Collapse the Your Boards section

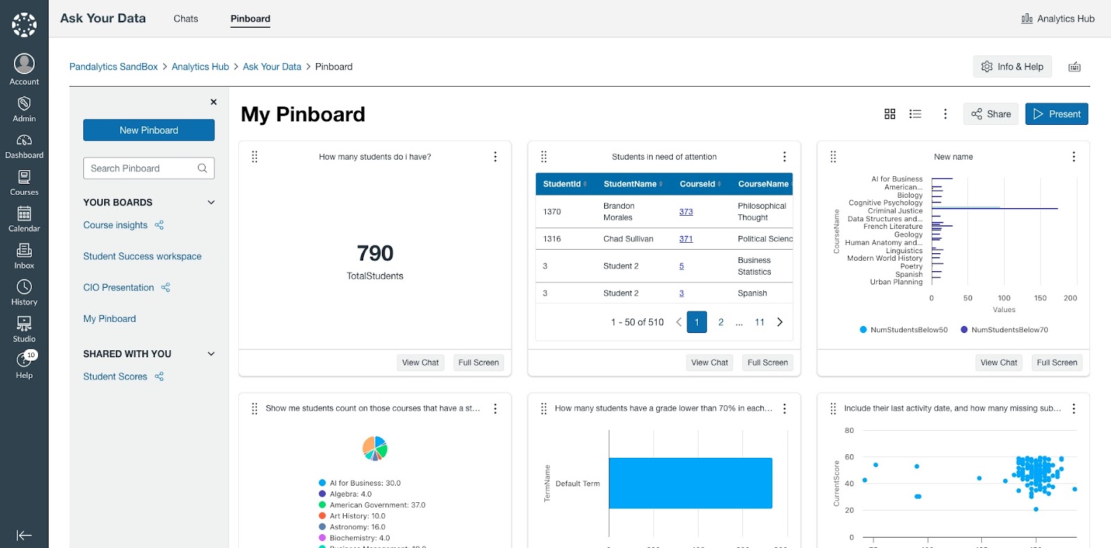[211, 203]
